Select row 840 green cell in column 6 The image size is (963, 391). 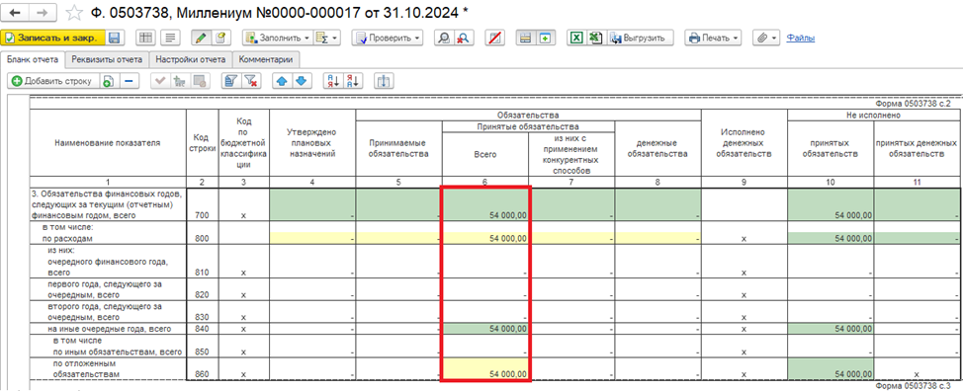coord(485,329)
